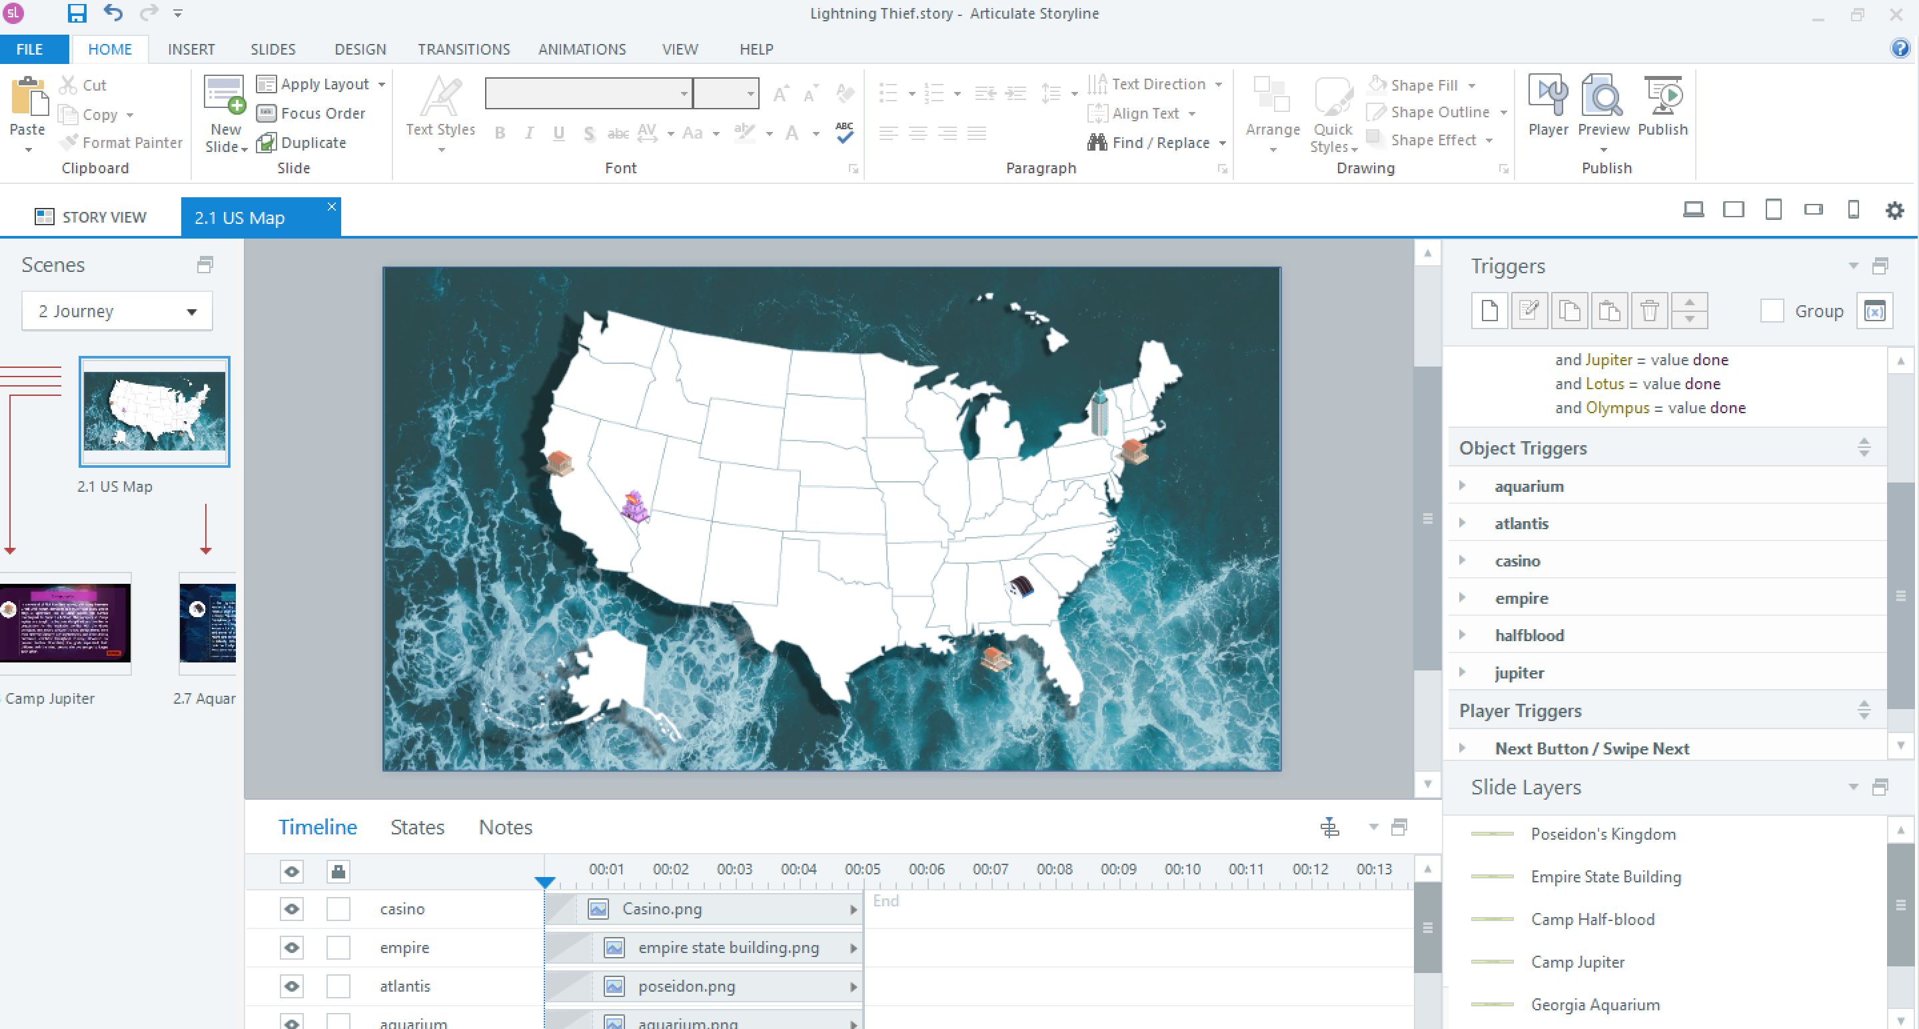
Task: Open the Notes tab
Action: (x=505, y=827)
